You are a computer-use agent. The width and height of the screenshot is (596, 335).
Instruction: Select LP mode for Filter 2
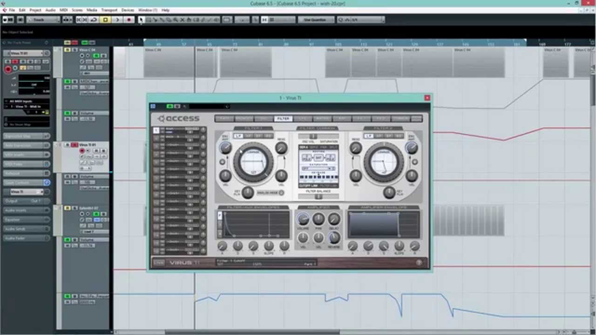369,136
